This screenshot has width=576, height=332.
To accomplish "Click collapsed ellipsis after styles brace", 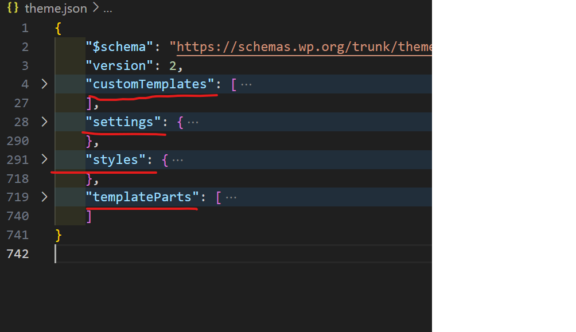I will click(178, 159).
